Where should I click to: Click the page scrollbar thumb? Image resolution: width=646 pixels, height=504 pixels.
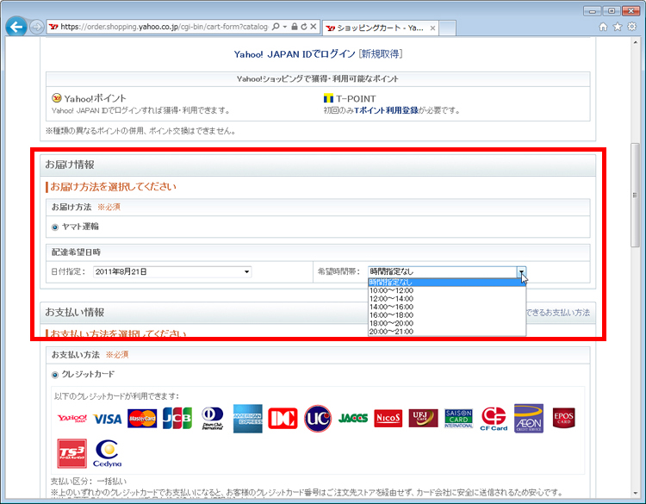(x=635, y=196)
